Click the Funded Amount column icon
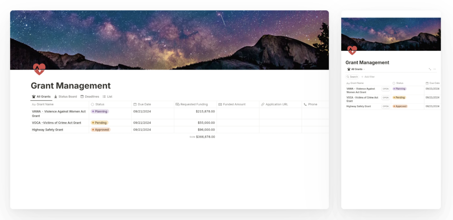453x220 pixels. [x=220, y=104]
